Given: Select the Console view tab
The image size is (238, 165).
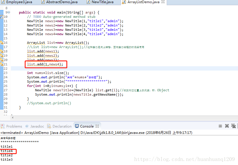Looking at the screenshot, I should click(x=87, y=126).
